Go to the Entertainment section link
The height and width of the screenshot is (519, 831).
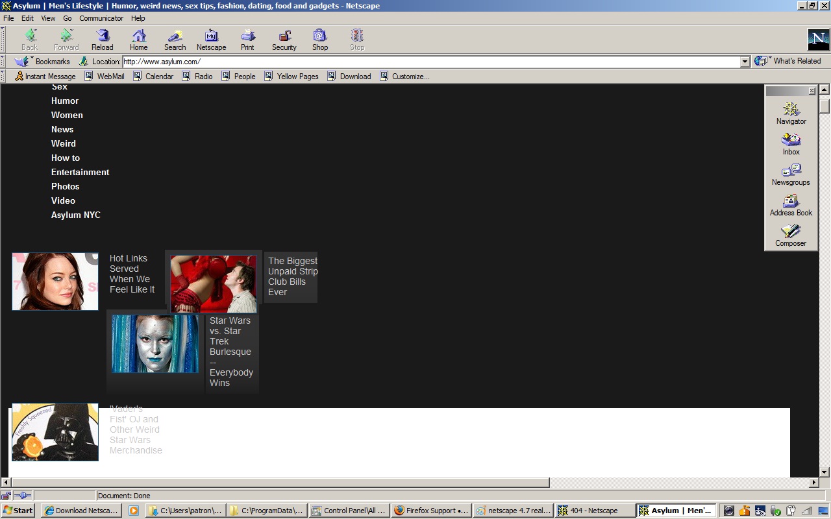coord(81,172)
